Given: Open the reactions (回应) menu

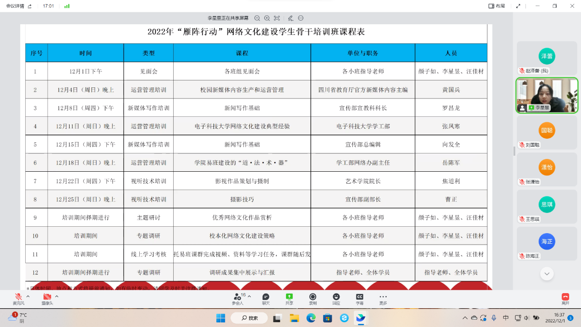Looking at the screenshot, I should (x=336, y=299).
